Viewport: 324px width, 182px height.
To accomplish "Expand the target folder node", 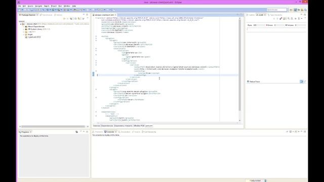I will [x=24, y=35].
